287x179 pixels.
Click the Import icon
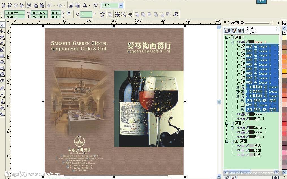point(71,5)
